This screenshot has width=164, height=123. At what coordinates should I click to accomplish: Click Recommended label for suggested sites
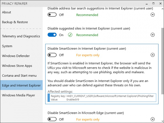(87, 35)
